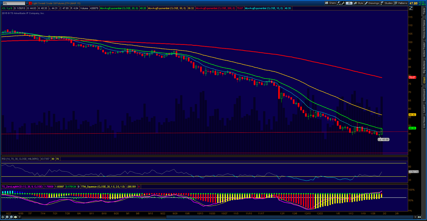This screenshot has height=221, width=427.
Task: Click the RSI (14, 70, 30, CLOSE, WILDERS) label
Action: pos(20,159)
